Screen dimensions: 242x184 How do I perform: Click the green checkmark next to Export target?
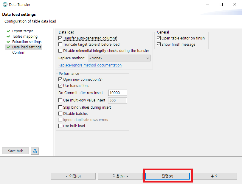click(8, 31)
